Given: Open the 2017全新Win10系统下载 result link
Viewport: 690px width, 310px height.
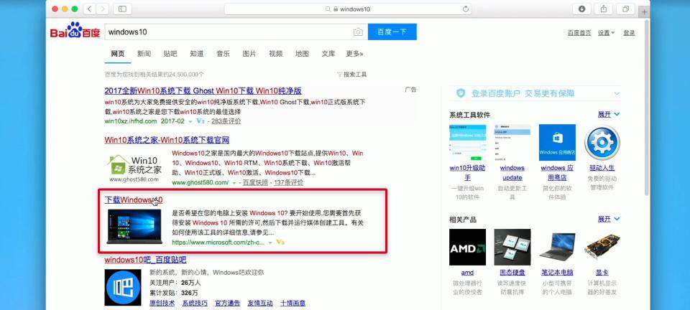Looking at the screenshot, I should 203,91.
